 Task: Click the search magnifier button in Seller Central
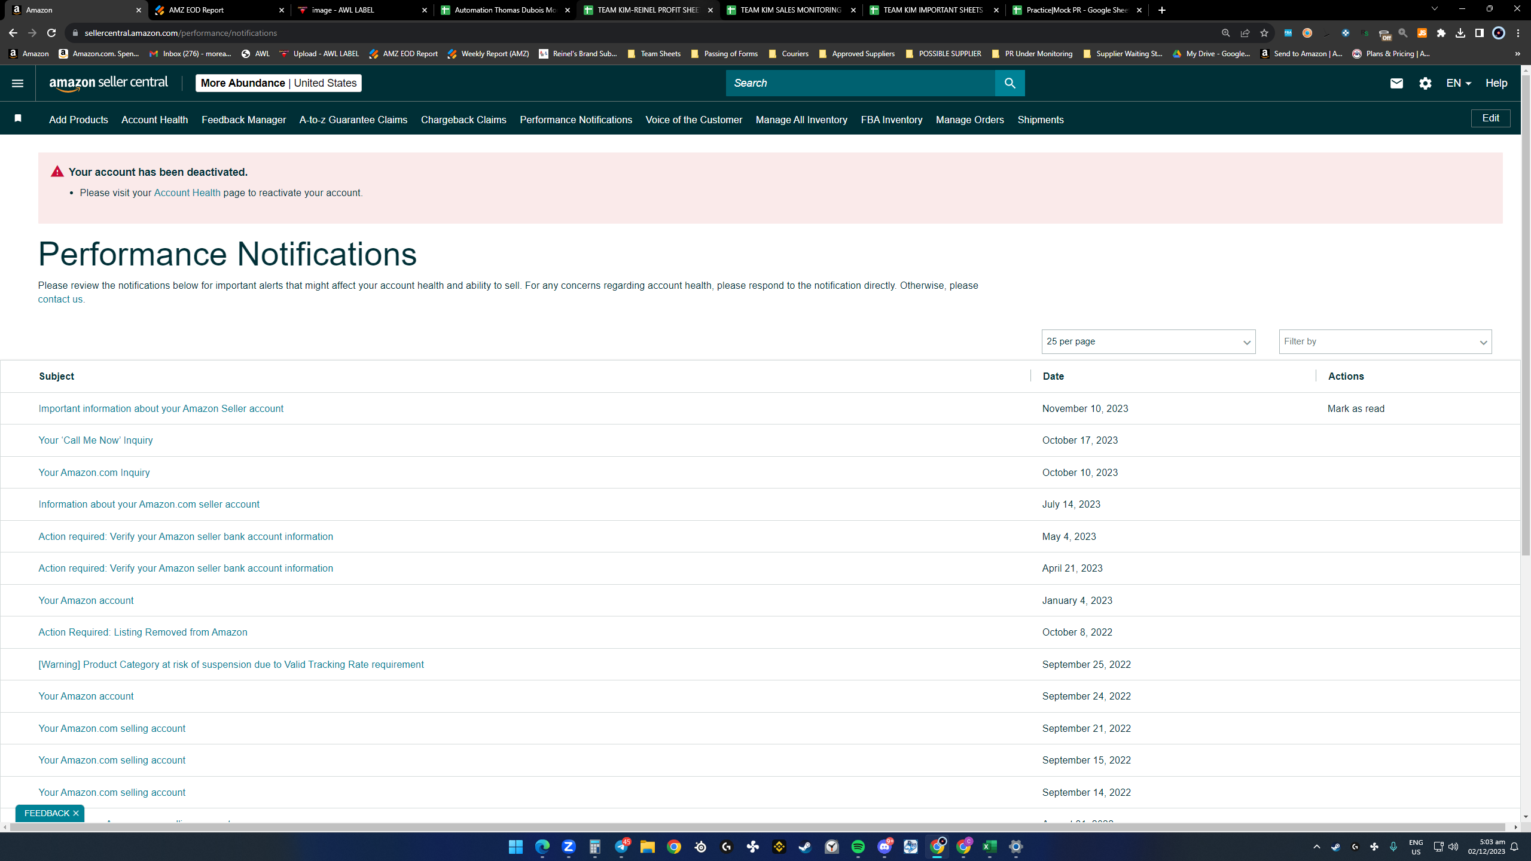(1010, 83)
